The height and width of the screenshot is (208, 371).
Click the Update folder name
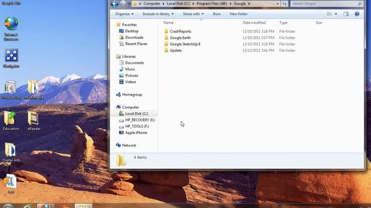176,50
